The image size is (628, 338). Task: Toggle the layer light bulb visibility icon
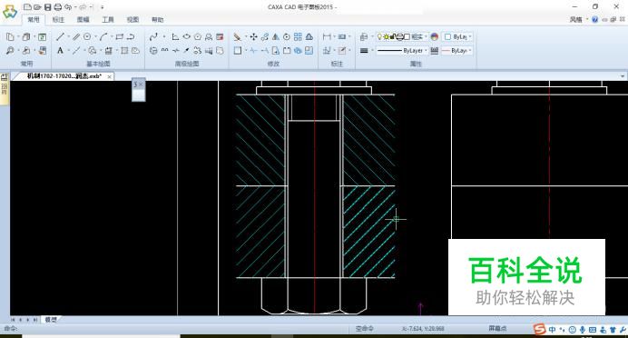pos(379,37)
